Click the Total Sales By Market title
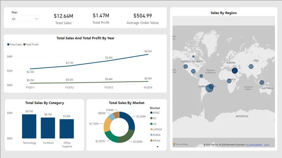The image size is (282, 158). point(126,103)
